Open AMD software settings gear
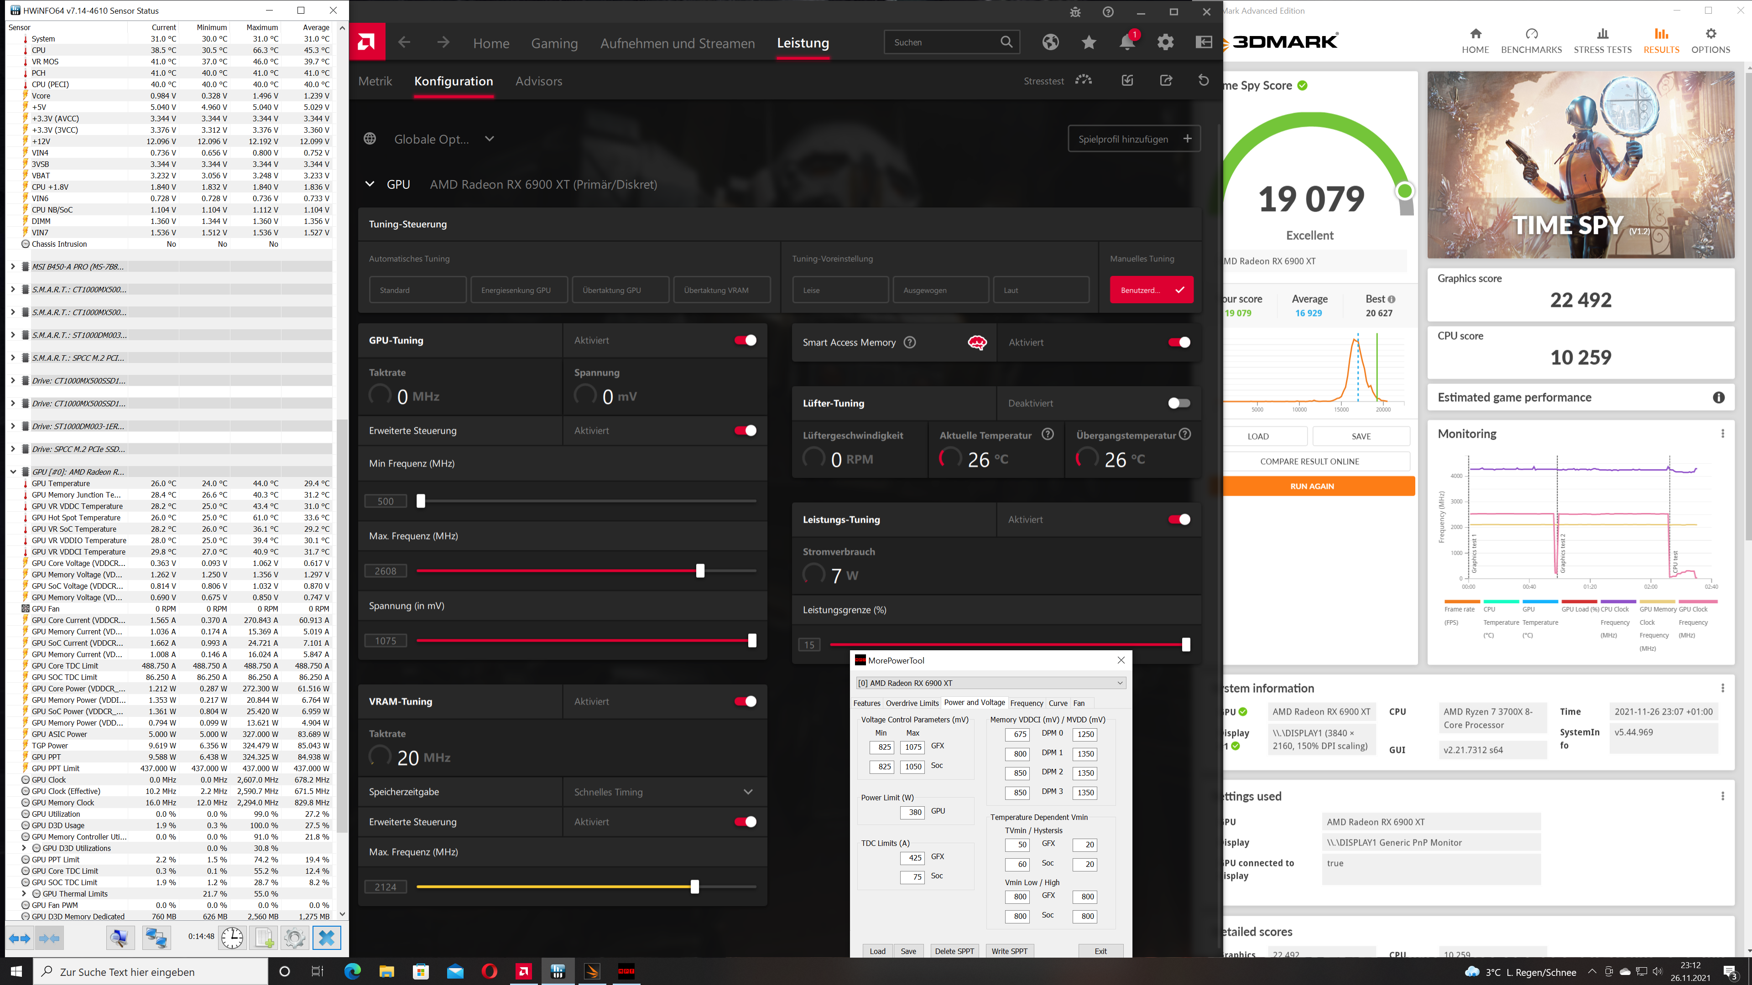 [x=1165, y=42]
